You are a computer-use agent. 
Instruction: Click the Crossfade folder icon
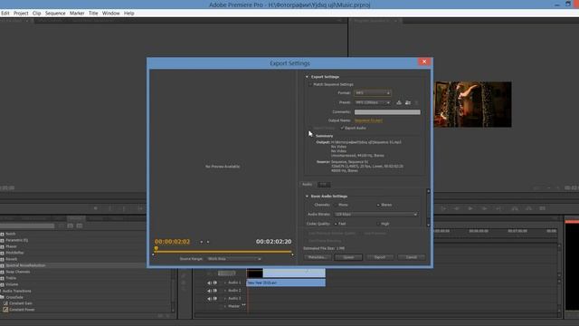tap(2, 297)
